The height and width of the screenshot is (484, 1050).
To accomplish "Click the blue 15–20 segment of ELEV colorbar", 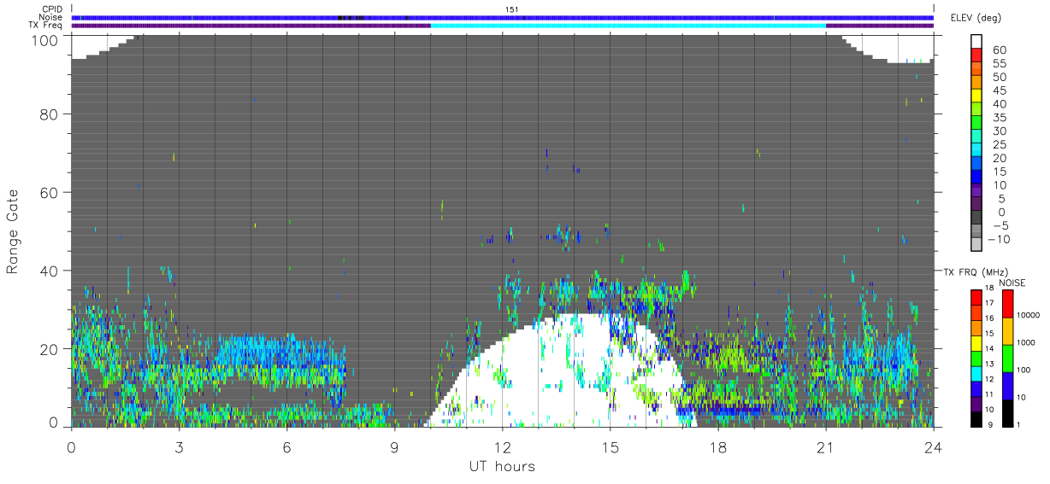I will tap(976, 163).
